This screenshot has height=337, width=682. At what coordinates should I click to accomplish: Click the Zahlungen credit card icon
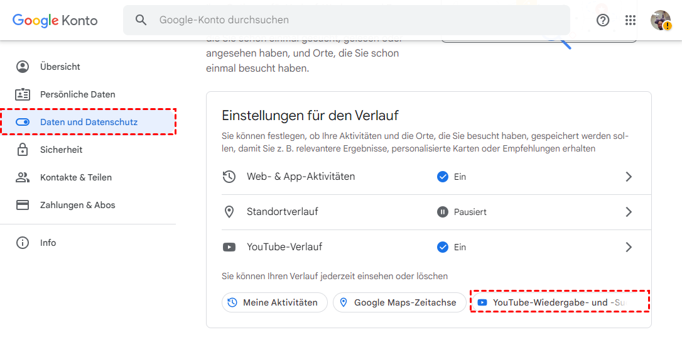point(22,204)
